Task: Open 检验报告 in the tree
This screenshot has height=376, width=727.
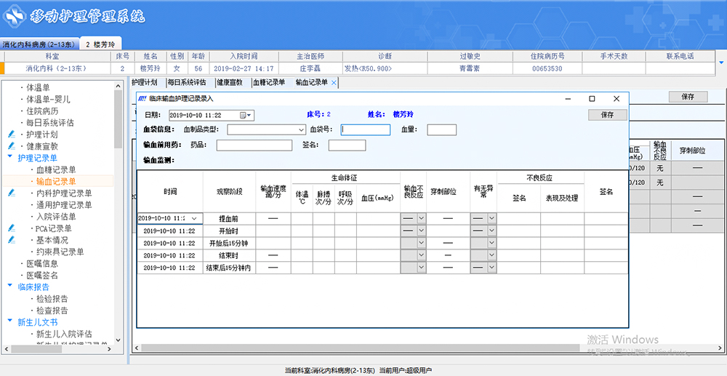Action: (52, 299)
